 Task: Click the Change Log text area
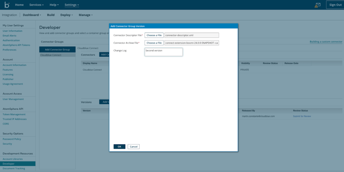[x=164, y=52]
